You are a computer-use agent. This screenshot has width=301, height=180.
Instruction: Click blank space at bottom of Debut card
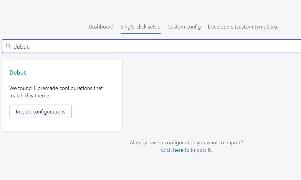pos(62,125)
